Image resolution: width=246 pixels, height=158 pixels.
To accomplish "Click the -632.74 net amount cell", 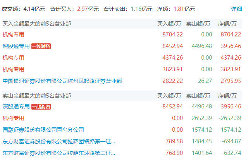I will click(231, 153).
